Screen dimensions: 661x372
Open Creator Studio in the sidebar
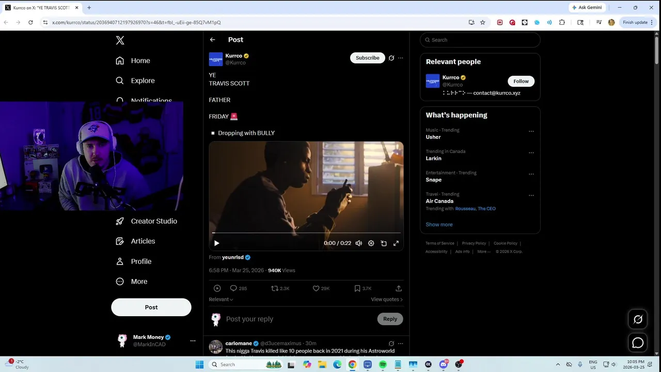146,221
